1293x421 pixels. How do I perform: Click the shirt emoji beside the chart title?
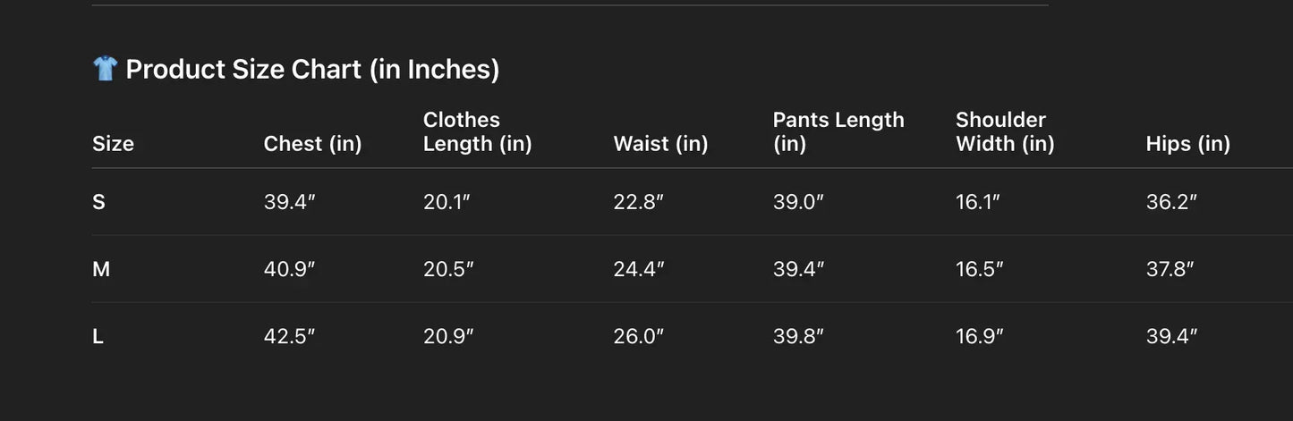[x=105, y=68]
